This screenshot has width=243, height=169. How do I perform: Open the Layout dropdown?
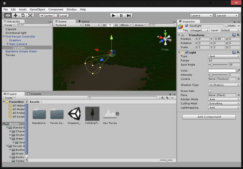click(227, 16)
